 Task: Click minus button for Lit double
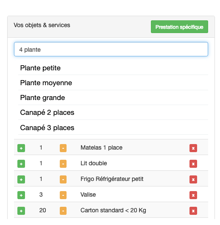tap(63, 164)
